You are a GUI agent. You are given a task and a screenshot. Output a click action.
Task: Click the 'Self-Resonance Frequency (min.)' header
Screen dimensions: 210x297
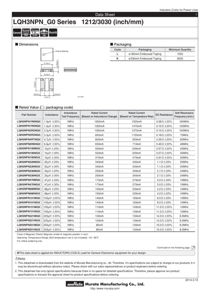184,115
